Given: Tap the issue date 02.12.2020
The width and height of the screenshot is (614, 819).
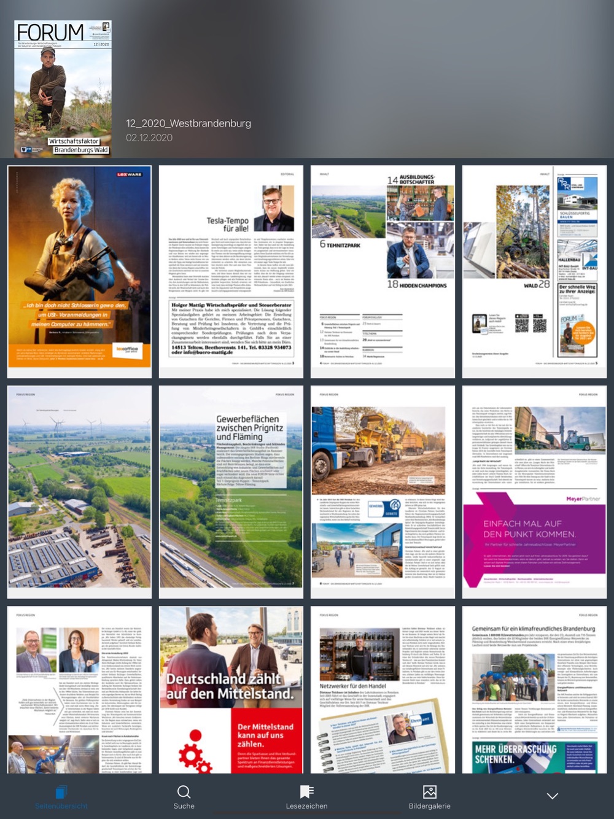Looking at the screenshot, I should tap(149, 138).
